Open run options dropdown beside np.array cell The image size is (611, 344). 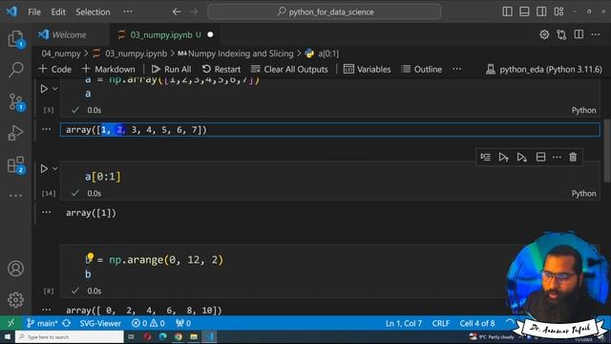point(55,89)
